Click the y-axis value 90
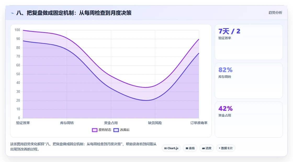The height and width of the screenshot is (162, 293). coord(18,39)
